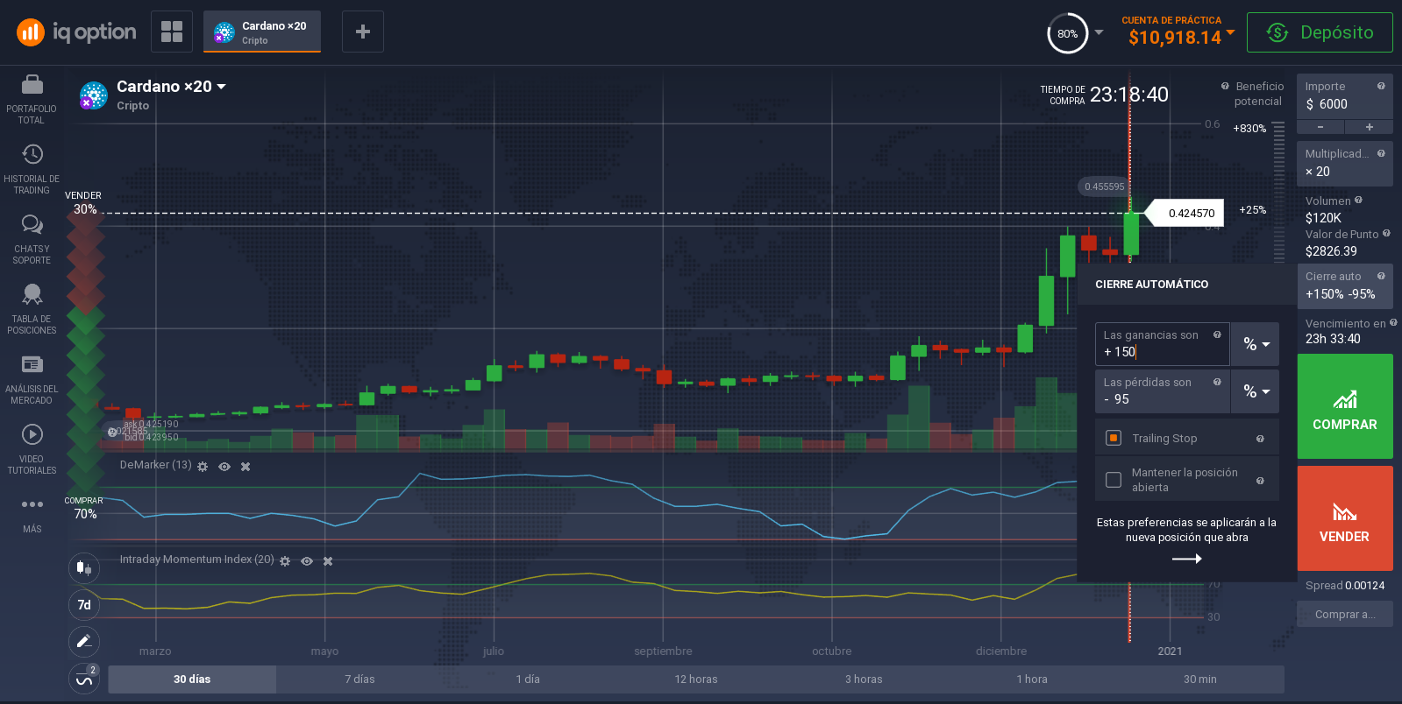Viewport: 1402px width, 704px height.
Task: Select the 7 días timeframe
Action: [359, 679]
